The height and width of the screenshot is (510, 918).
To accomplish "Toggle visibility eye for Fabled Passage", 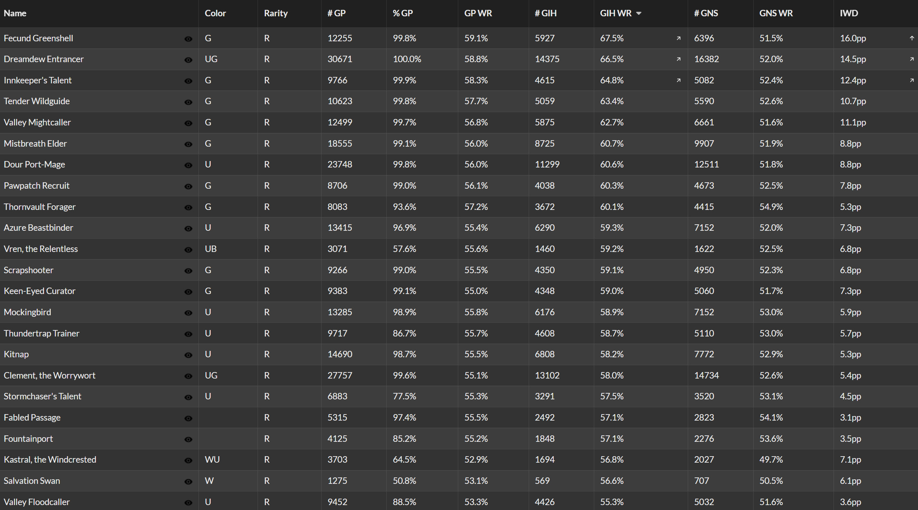I will click(x=188, y=418).
